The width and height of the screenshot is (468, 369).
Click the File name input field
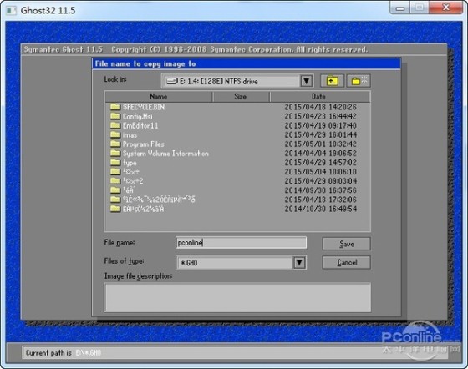(x=241, y=243)
